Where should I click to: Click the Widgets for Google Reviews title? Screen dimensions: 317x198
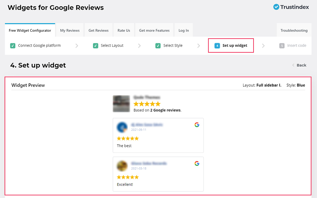[56, 8]
